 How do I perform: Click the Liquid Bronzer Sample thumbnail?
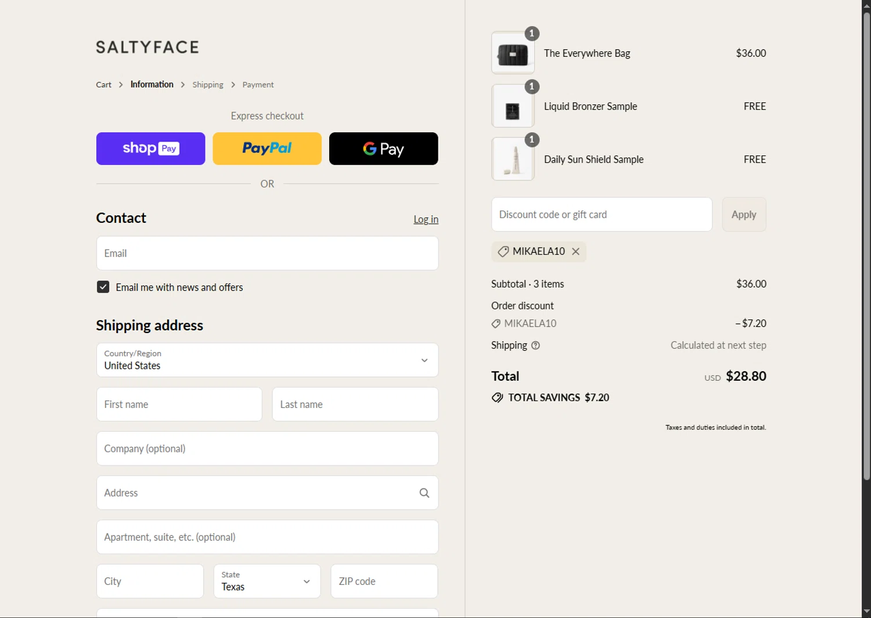tap(513, 106)
